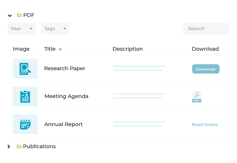Click the Read Online link
237x163 pixels.
tap(205, 125)
